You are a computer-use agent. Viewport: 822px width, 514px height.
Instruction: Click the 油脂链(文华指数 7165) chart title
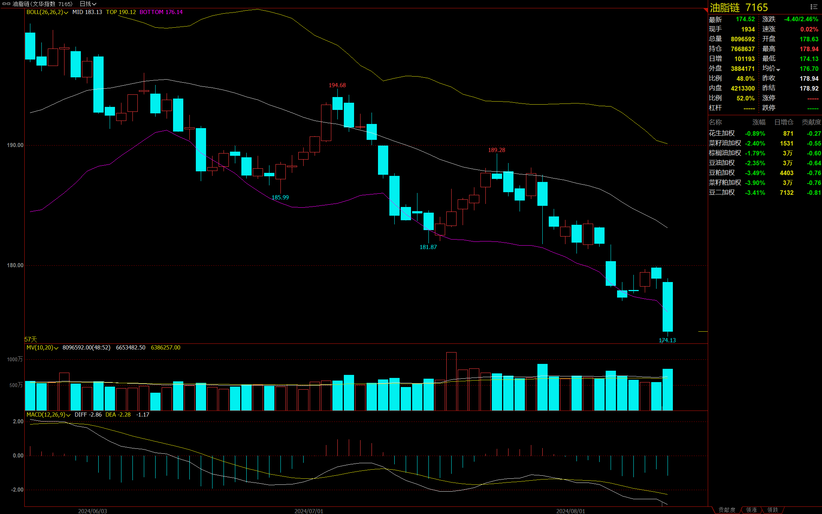click(43, 4)
